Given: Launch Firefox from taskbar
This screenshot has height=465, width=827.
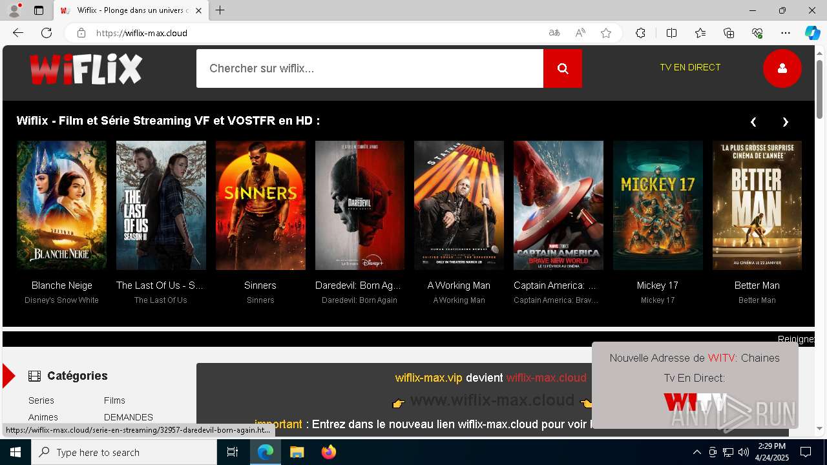Looking at the screenshot, I should (x=328, y=452).
